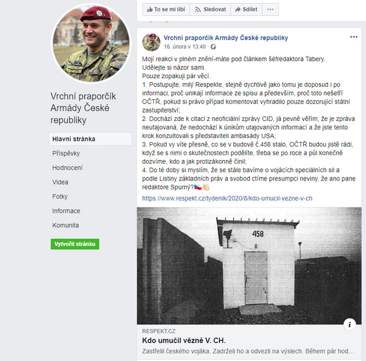
Task: Open the large page profile picture
Action: 91,44
